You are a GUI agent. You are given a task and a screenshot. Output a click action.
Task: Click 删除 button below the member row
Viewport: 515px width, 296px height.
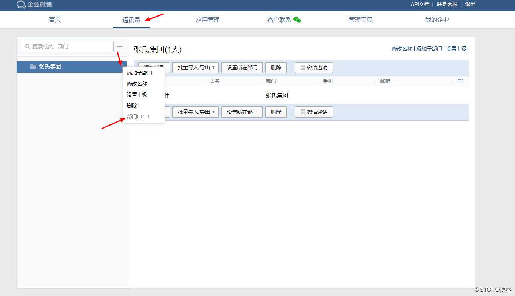(276, 112)
